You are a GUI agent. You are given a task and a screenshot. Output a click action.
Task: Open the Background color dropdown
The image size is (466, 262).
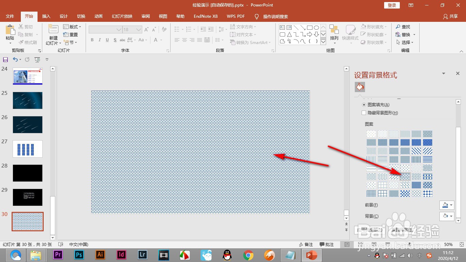pyautogui.click(x=447, y=216)
